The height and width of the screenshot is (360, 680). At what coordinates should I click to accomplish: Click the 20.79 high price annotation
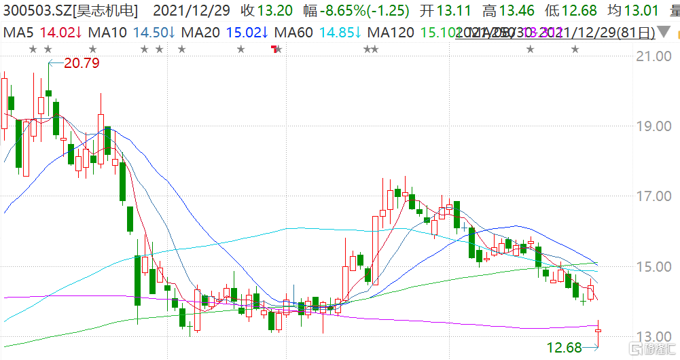tap(82, 63)
